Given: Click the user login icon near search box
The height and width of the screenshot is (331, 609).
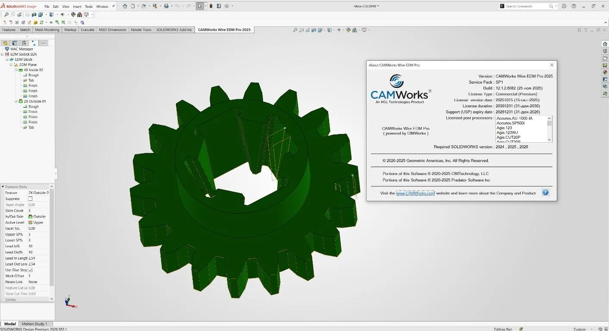Looking at the screenshot, I should point(564,6).
